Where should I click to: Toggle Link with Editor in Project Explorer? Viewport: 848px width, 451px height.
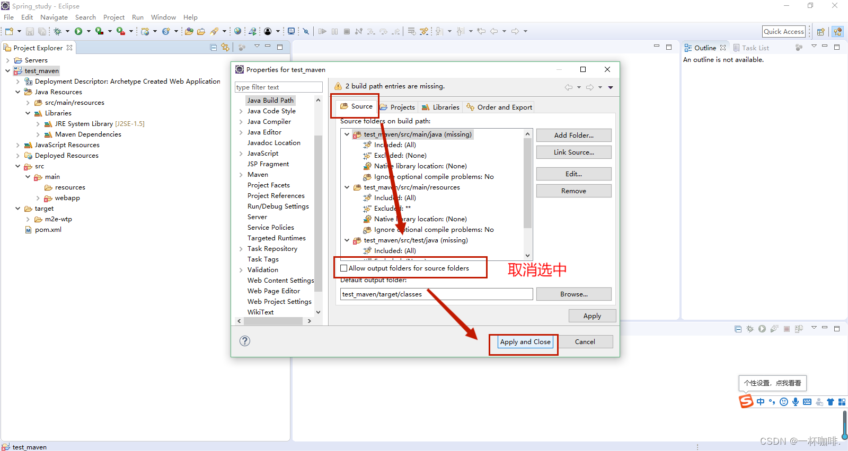(x=225, y=47)
